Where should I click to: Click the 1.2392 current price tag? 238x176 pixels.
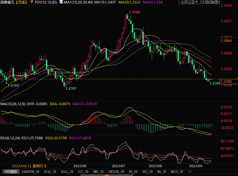pyautogui.click(x=226, y=82)
